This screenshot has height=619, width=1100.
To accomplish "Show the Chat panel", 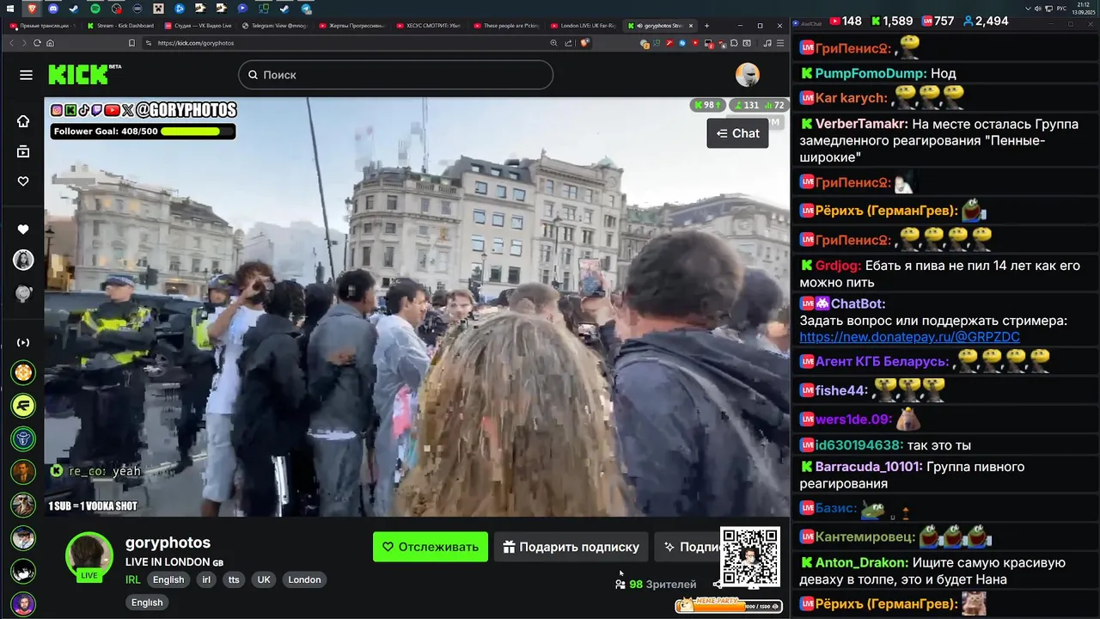I will pyautogui.click(x=737, y=133).
